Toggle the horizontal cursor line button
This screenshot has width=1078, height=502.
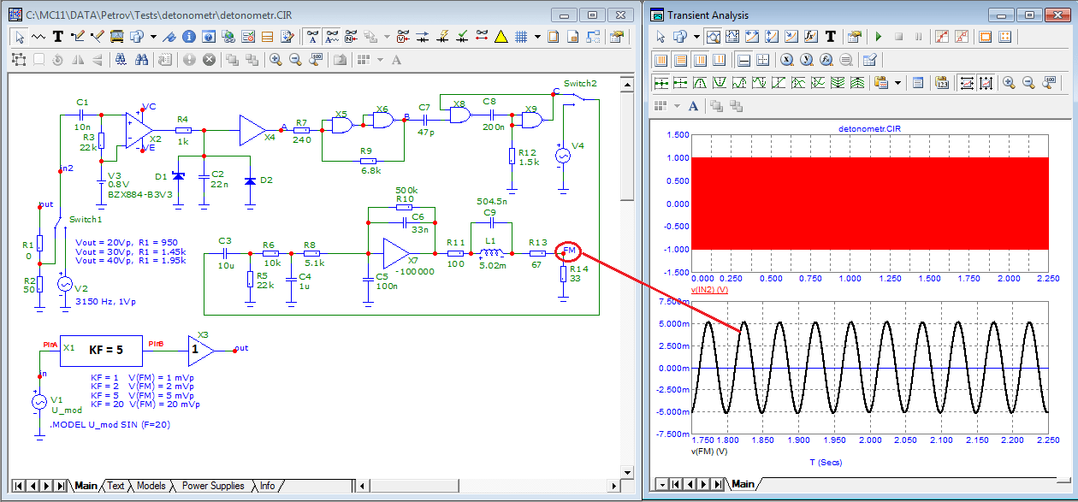click(743, 60)
